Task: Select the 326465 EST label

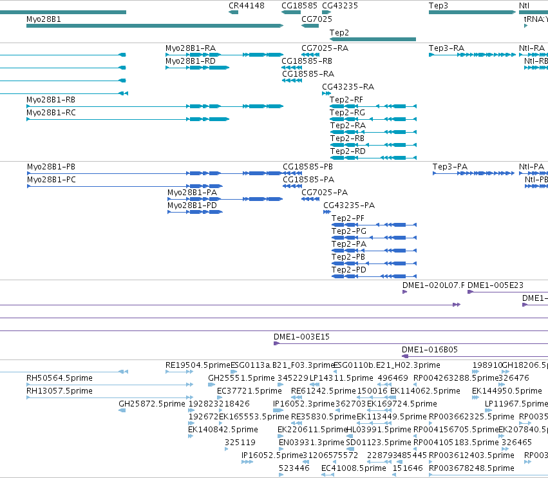Action: (x=516, y=443)
